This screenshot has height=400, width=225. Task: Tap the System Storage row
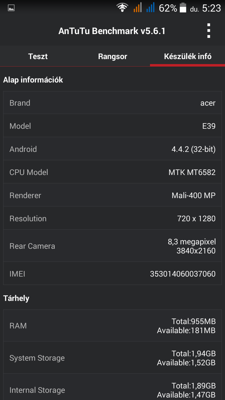112,358
